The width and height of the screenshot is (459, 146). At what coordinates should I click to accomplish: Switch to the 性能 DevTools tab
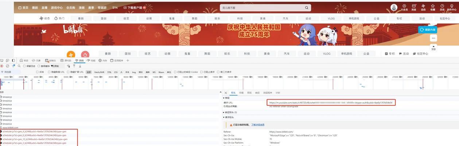click(x=91, y=61)
